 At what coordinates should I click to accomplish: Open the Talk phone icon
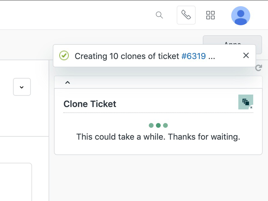186,15
